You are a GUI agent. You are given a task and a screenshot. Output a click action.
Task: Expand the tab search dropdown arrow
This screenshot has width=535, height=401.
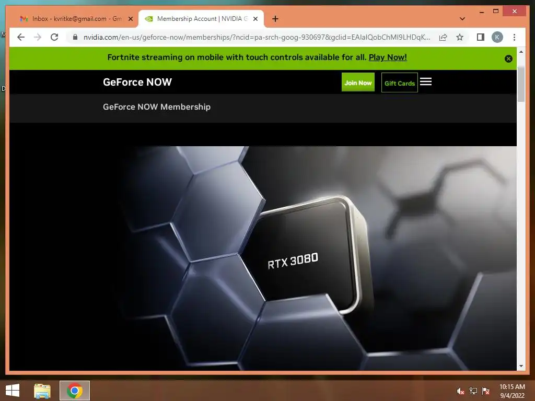pos(462,19)
